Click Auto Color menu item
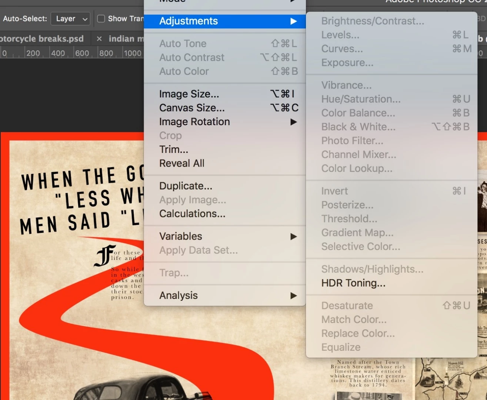Viewport: 487px width, 400px height. click(x=225, y=71)
